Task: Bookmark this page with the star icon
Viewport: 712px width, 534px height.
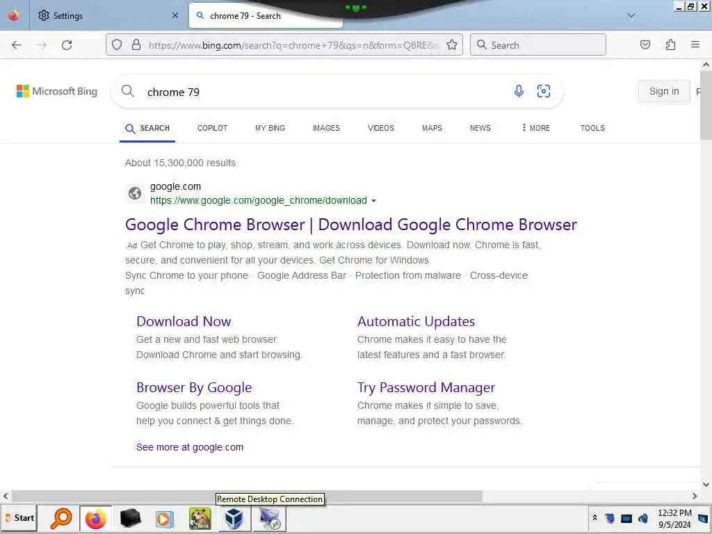Action: tap(451, 45)
